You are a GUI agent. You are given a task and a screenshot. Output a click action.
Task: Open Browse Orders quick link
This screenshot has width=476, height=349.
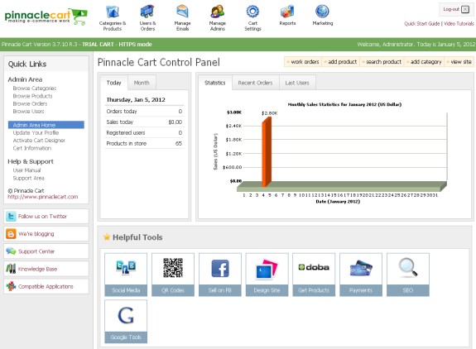point(30,103)
